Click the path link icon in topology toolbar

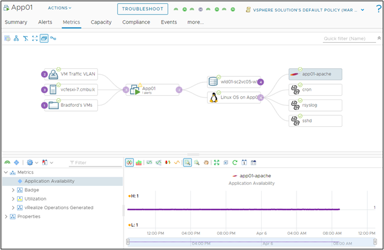pos(53,38)
